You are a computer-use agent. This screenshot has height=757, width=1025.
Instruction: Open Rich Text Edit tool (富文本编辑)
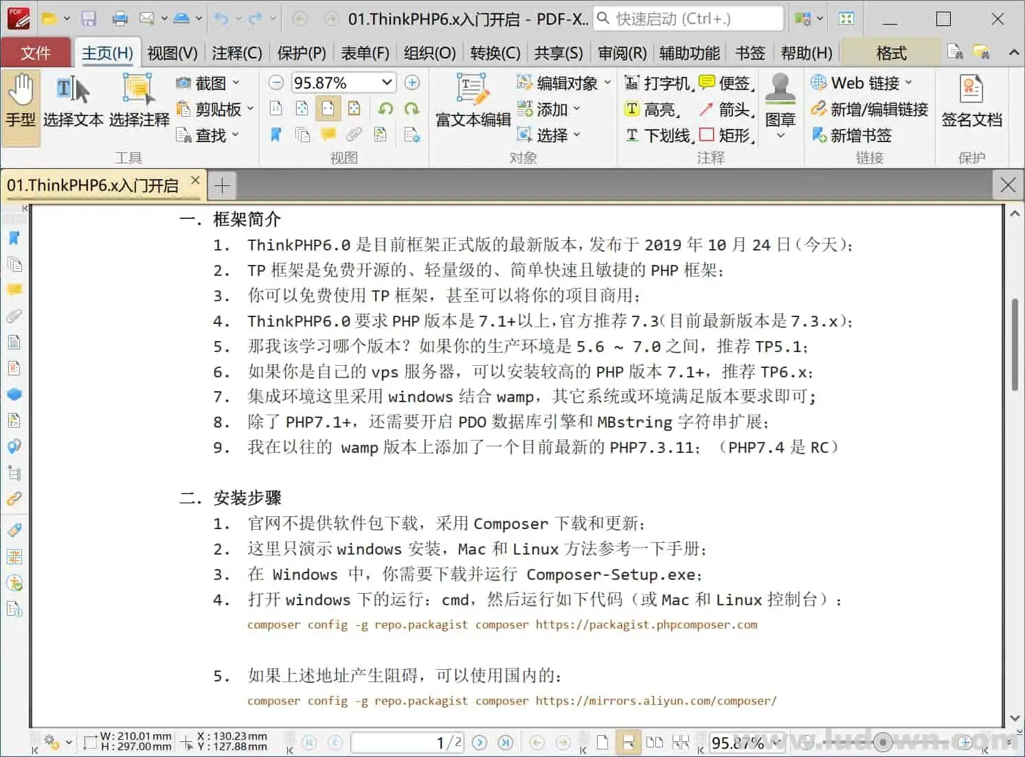[473, 103]
